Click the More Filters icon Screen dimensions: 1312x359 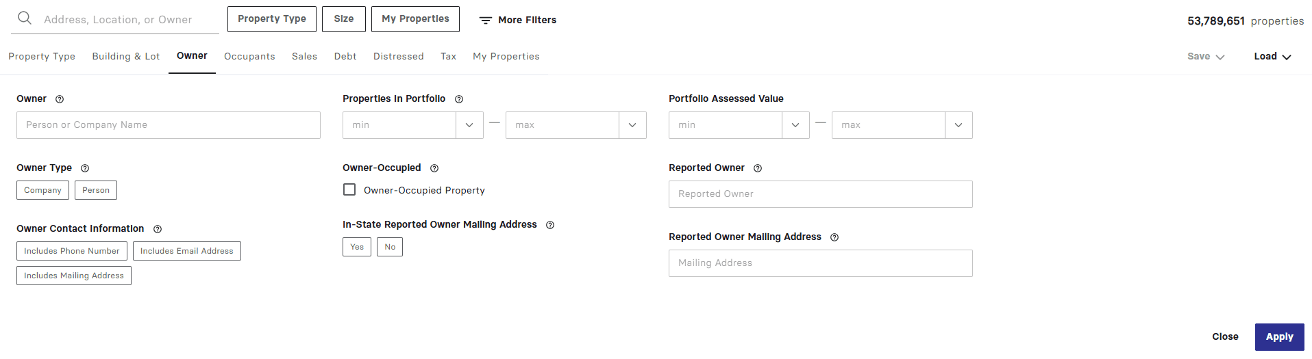click(x=486, y=21)
